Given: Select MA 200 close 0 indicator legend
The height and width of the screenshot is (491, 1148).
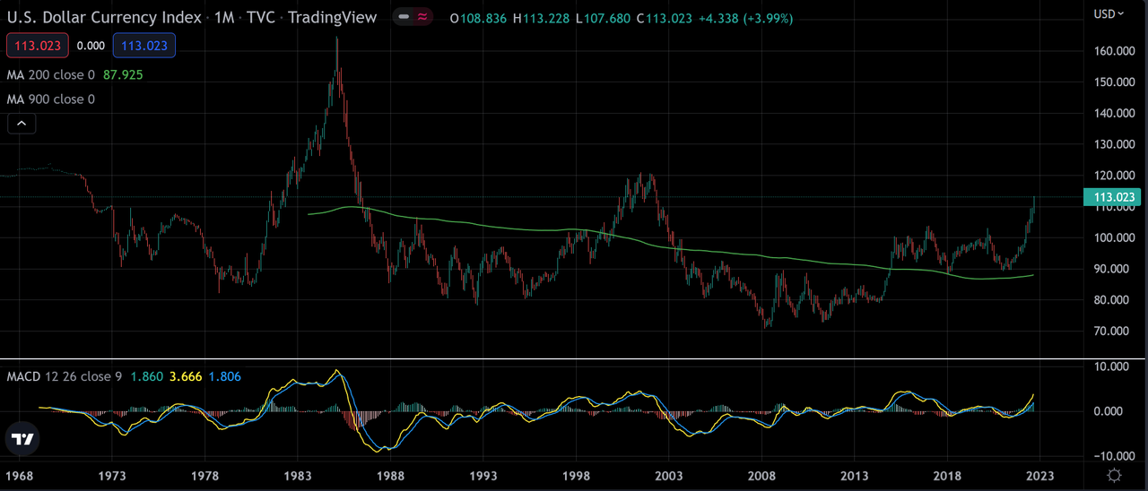Looking at the screenshot, I should pyautogui.click(x=51, y=74).
